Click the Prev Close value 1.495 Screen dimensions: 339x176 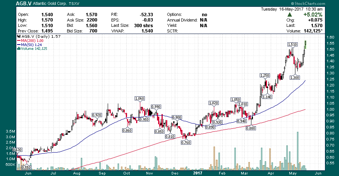tap(47, 31)
